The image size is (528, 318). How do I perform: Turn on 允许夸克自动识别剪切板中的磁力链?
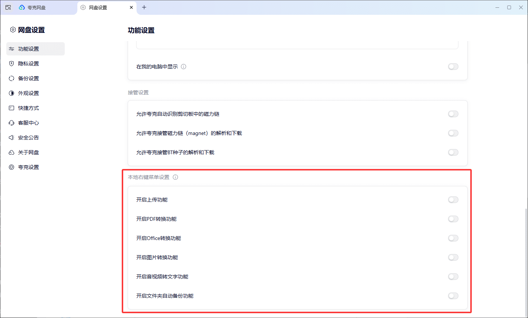point(453,114)
